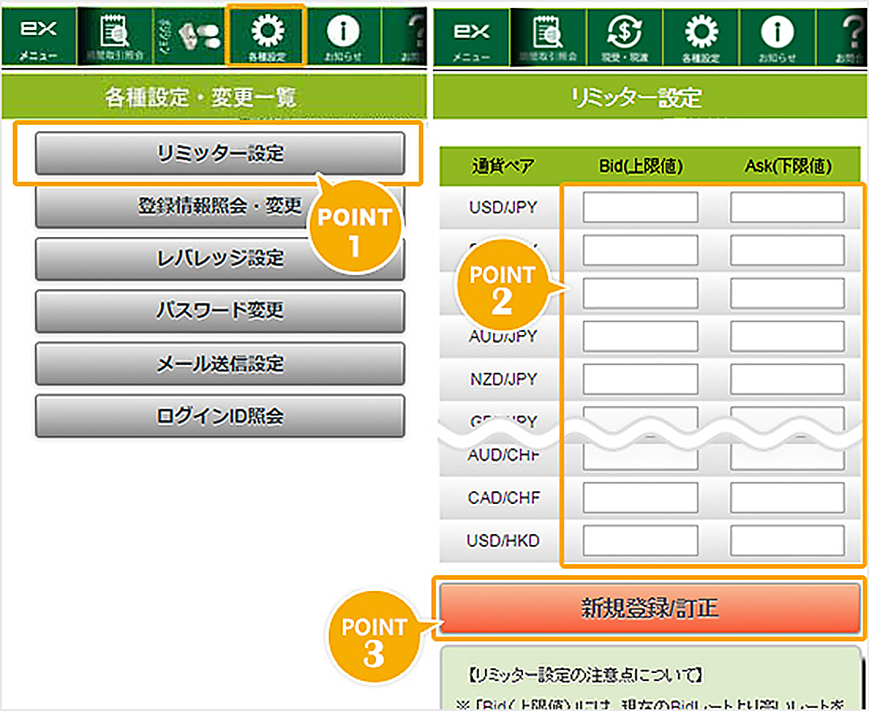Select リミッター設定 from the settings list

point(220,153)
